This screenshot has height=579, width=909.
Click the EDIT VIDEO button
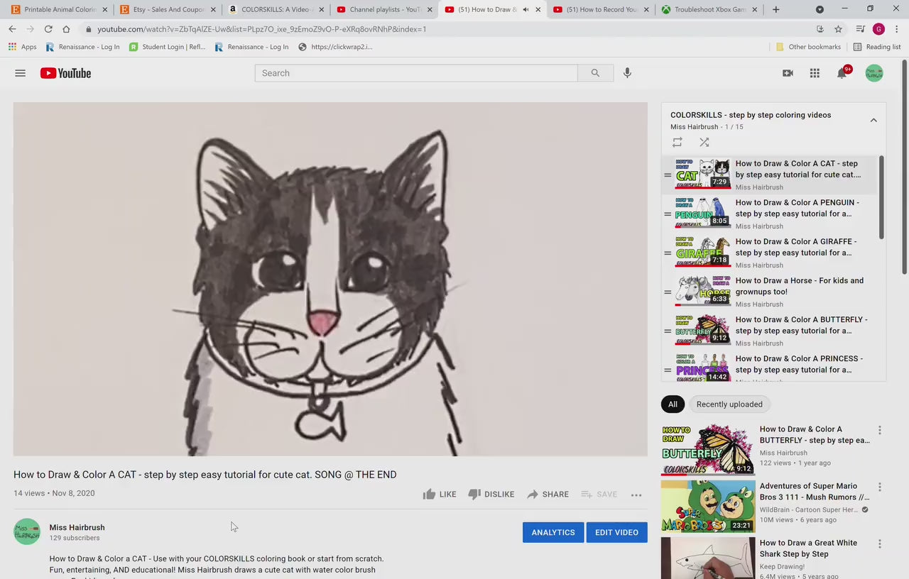[x=616, y=532]
